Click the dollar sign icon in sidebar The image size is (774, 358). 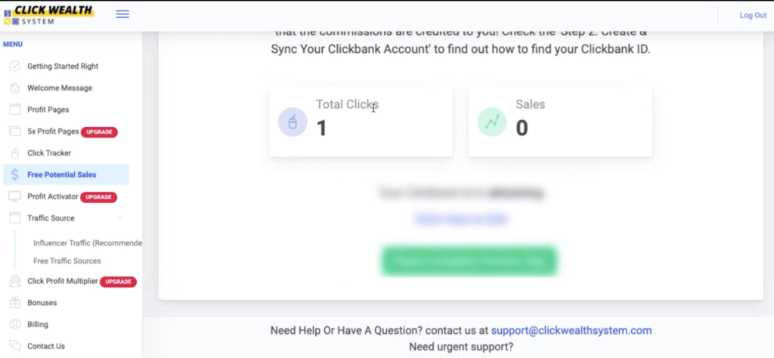14,174
